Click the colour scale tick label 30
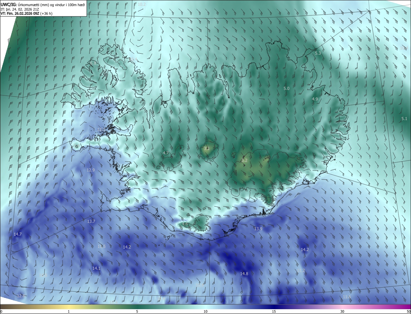The height and width of the screenshot is (314, 411). click(342, 311)
